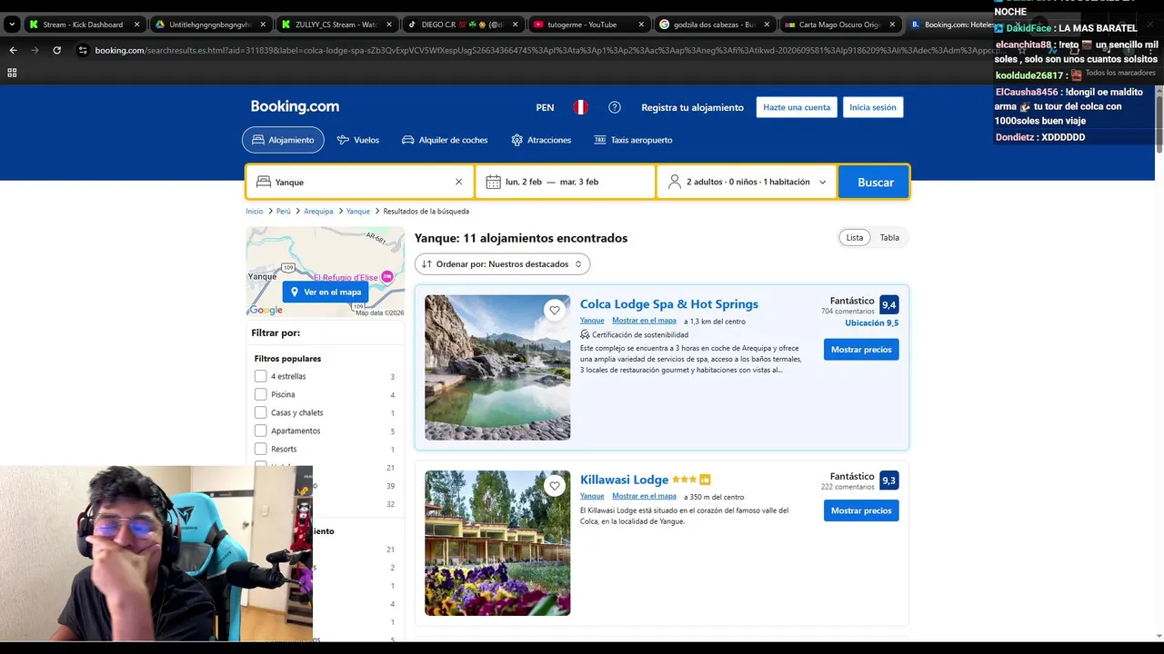Screen dimensions: 1164x654
Task: Save Killawasi Lodge with heart icon
Action: coord(555,486)
